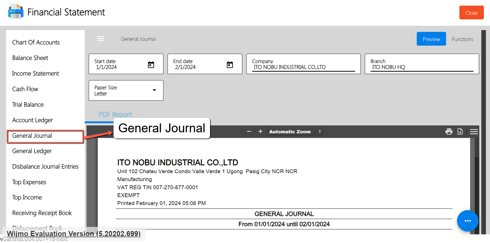Expand the Paper Size dropdown

154,90
